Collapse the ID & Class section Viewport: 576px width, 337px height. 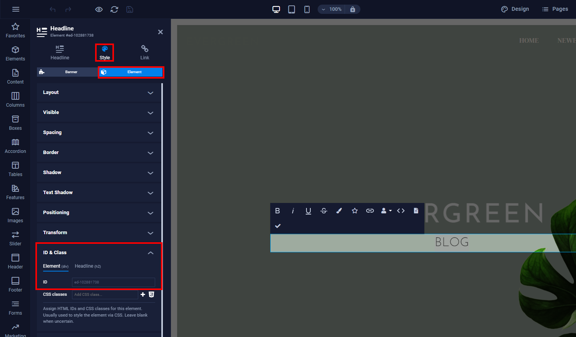tap(151, 253)
